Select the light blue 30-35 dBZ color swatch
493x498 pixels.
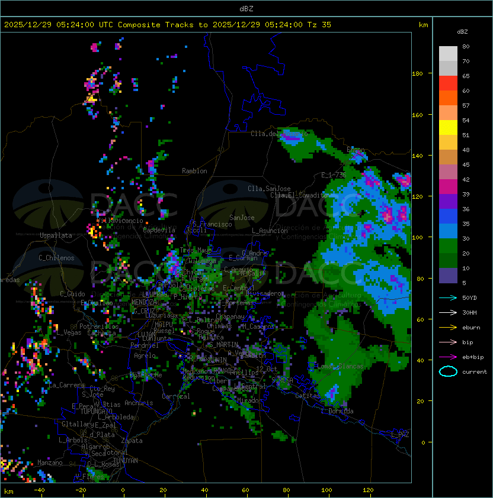click(x=448, y=231)
